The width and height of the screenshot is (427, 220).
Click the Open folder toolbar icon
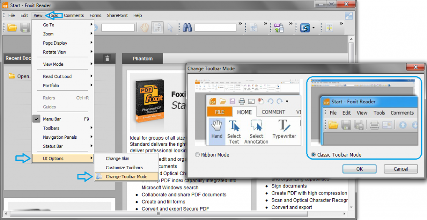click(12, 27)
